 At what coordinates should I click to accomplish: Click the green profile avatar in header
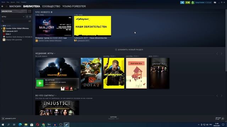[193, 2]
